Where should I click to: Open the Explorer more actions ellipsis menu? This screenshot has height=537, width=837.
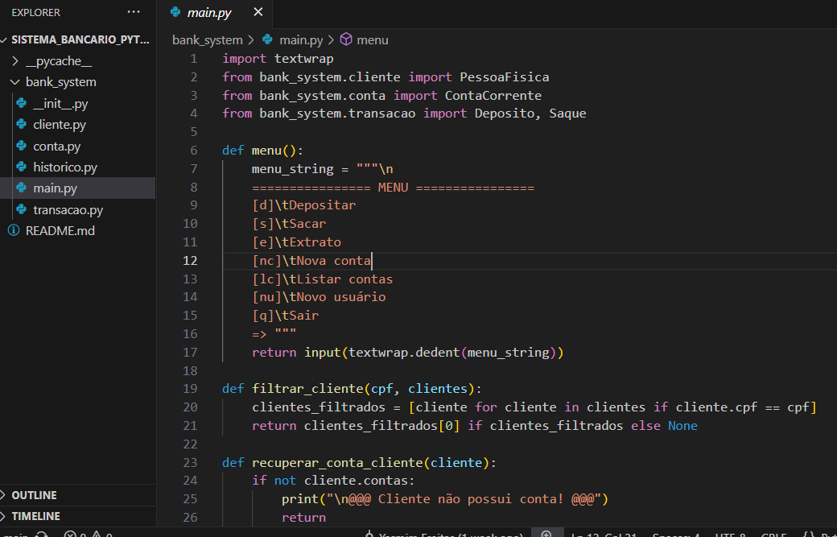click(x=134, y=13)
